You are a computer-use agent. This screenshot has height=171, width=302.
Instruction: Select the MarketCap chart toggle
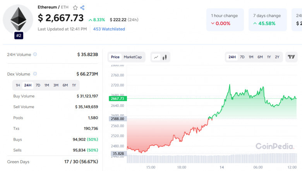click(133, 57)
